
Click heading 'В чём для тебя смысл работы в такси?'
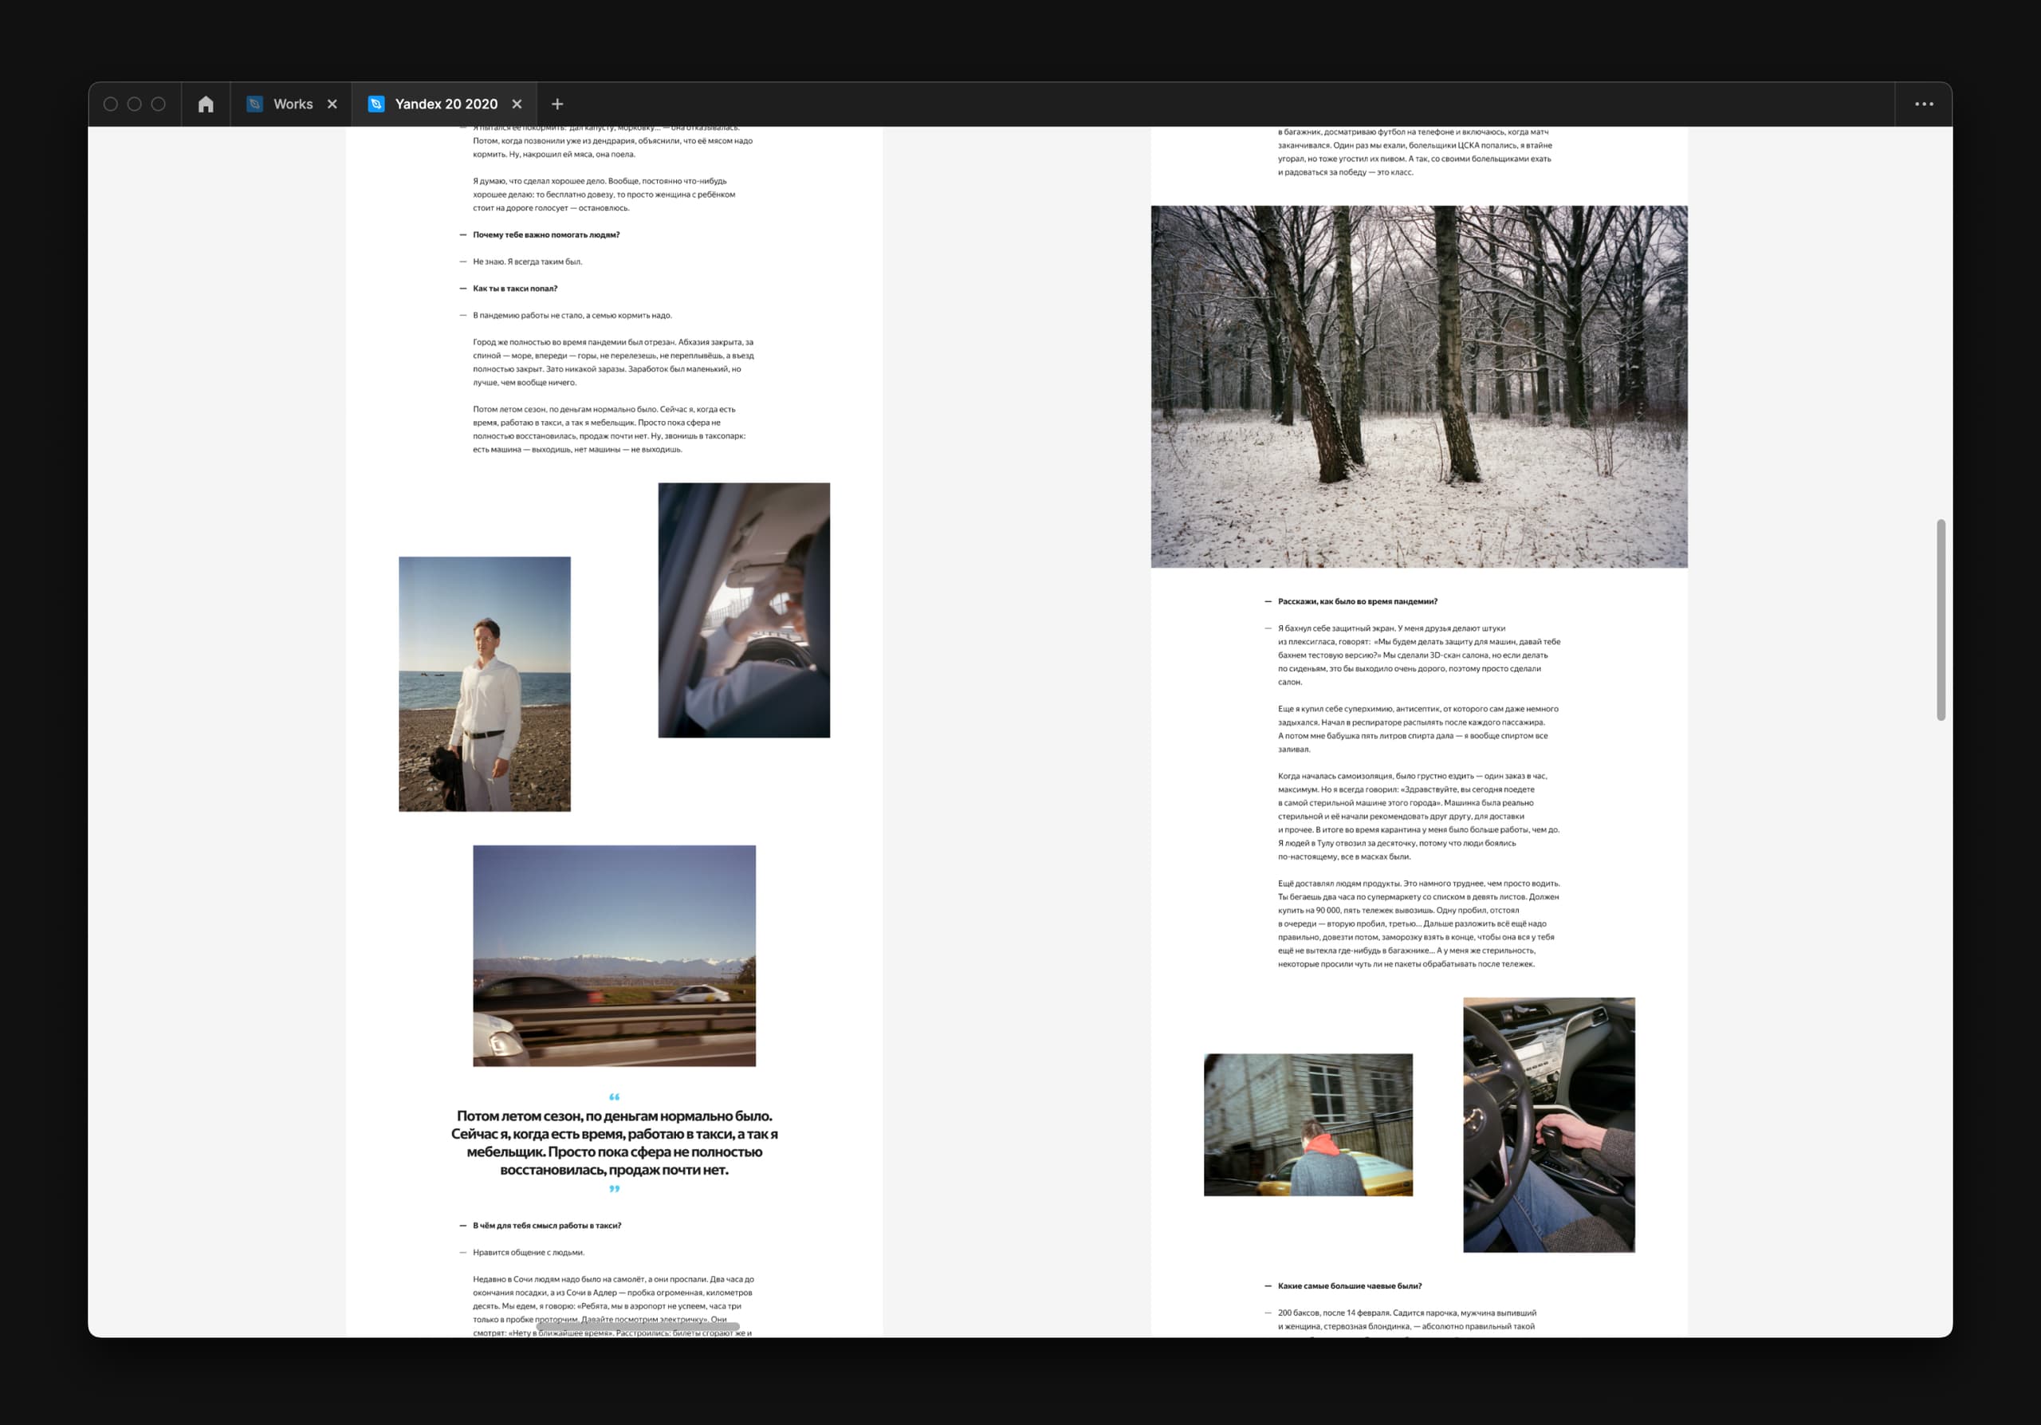point(547,1225)
